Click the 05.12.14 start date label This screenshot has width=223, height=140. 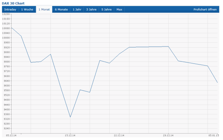[11, 135]
